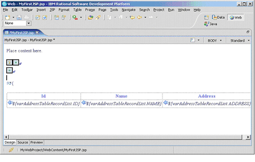Click the pencil/highlighter toolbar icon
Image resolution: width=255 pixels, height=162 pixels.
[98, 17]
